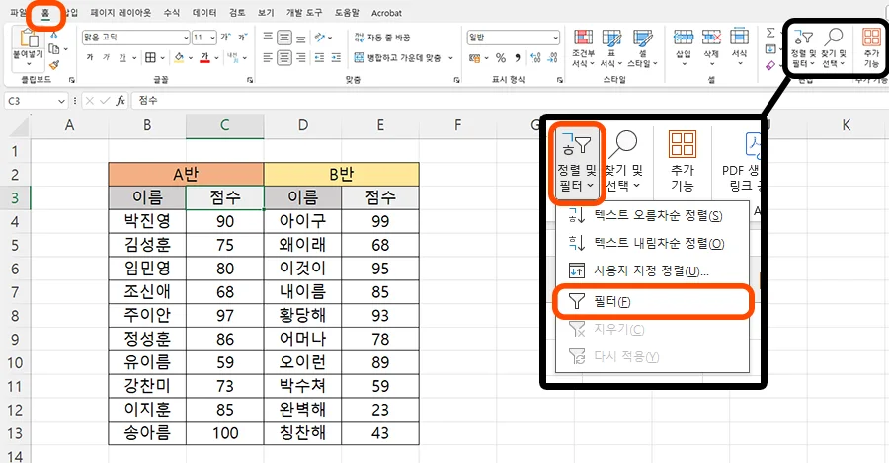Click the Copy icon in clipboard group
The width and height of the screenshot is (889, 463).
(54, 49)
